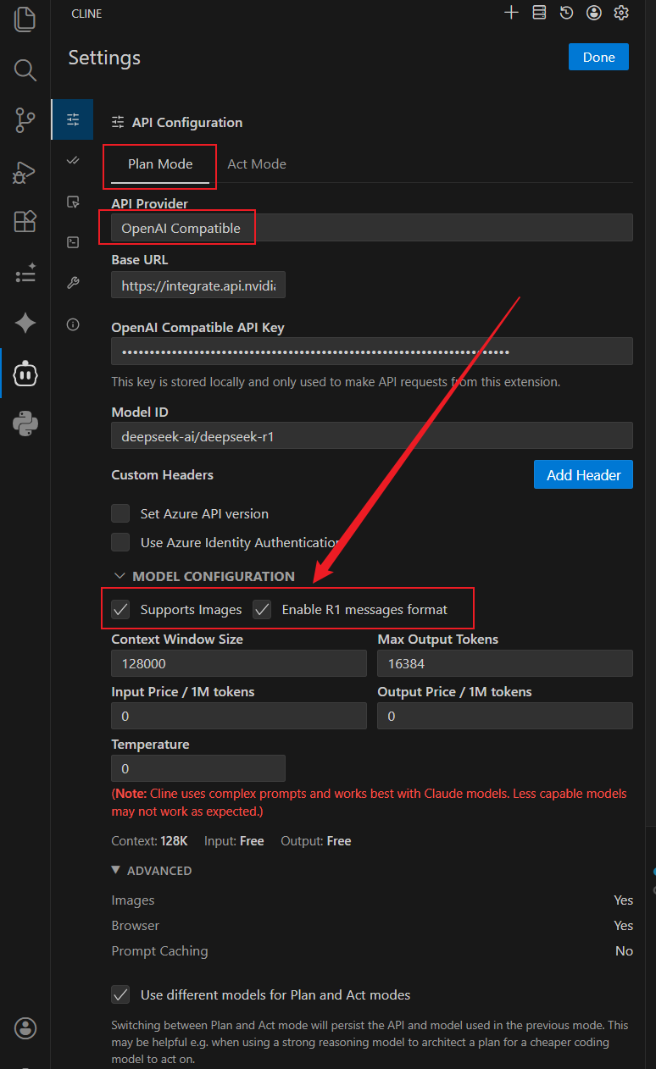Select the API Configuration sliders settings tab
Screen dimensions: 656x1069
pyautogui.click(x=73, y=119)
